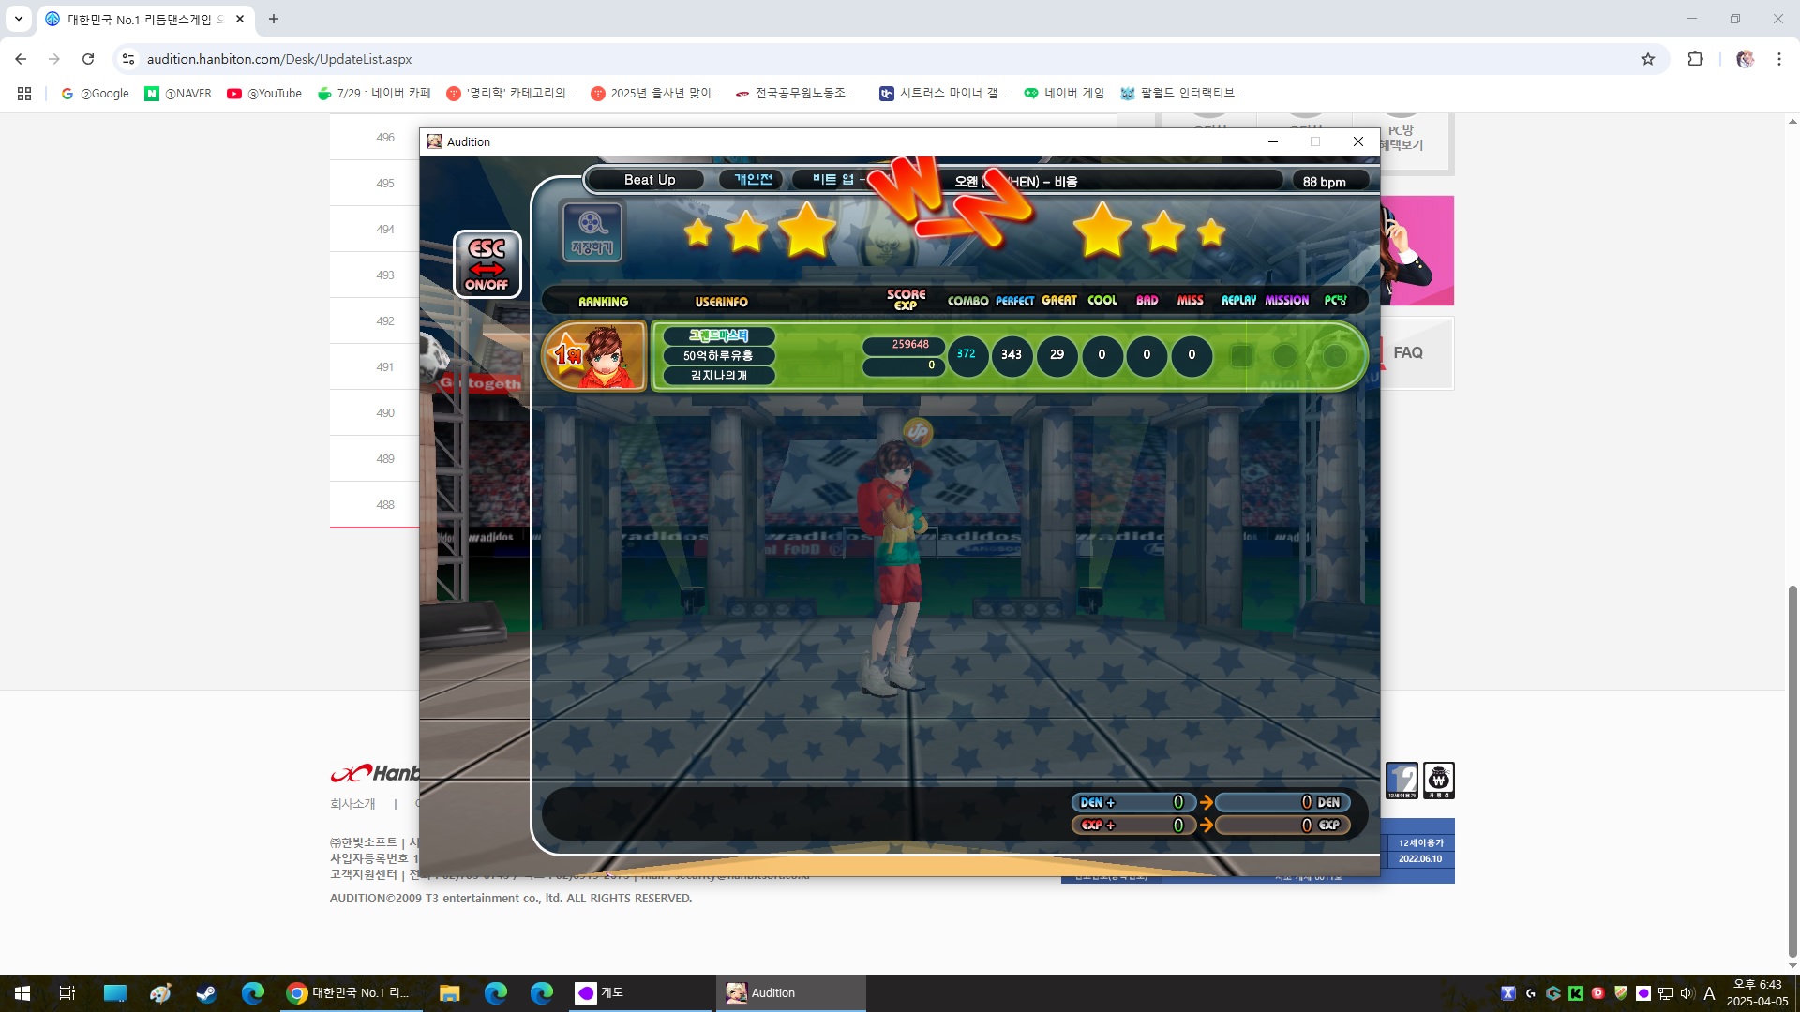Screen dimensions: 1800x1012
Task: Click the FAQ button on the webpage
Action: (1407, 353)
